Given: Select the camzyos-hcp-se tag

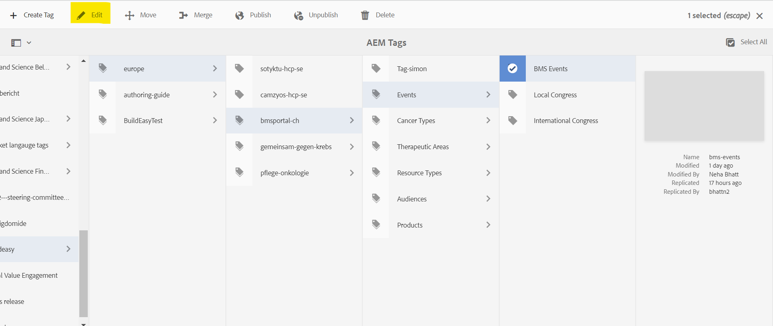Looking at the screenshot, I should (294, 94).
